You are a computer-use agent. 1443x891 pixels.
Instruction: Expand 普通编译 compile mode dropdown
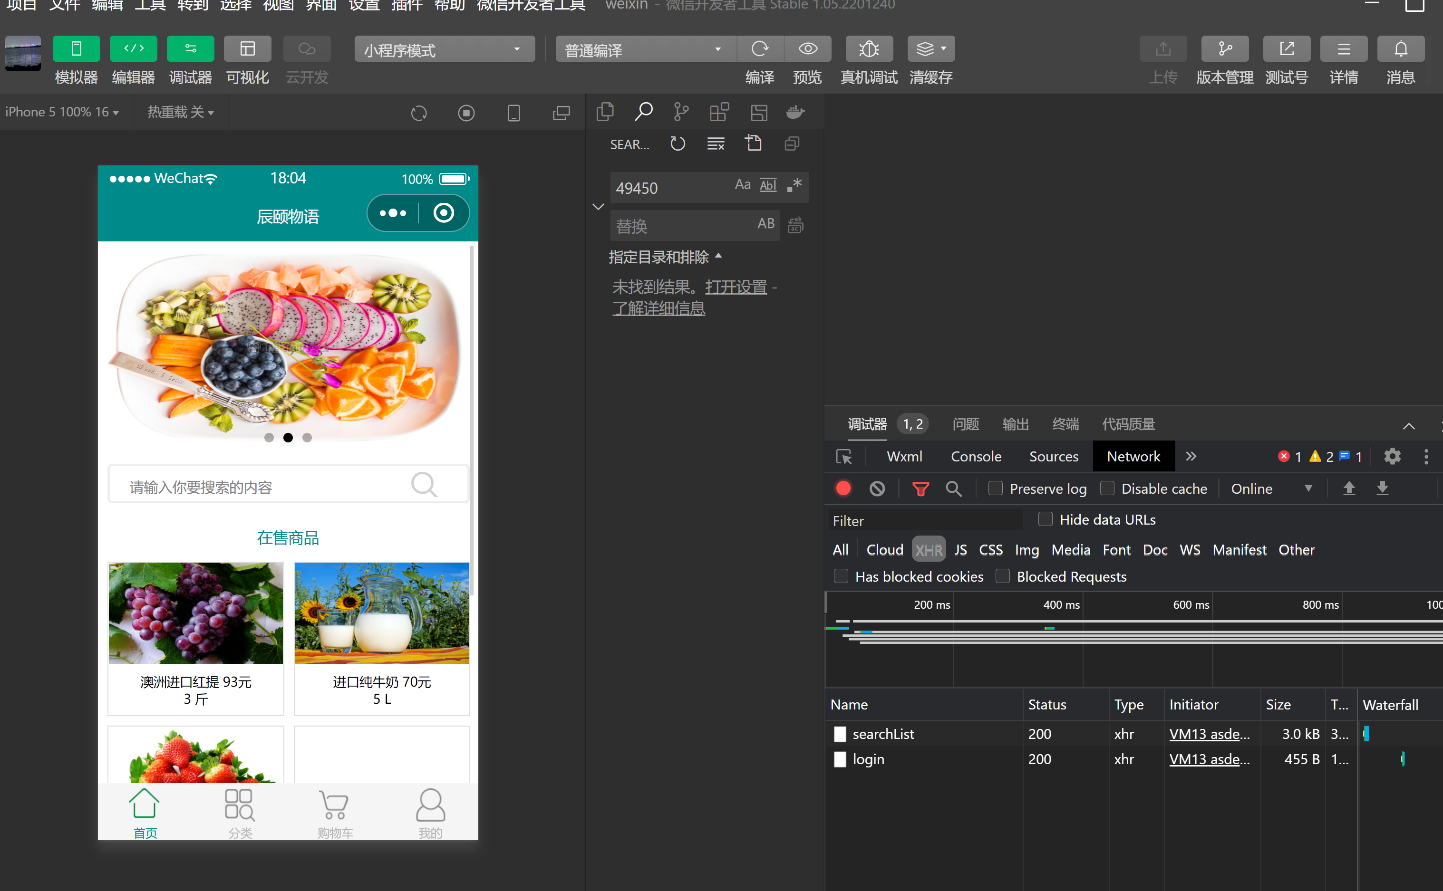point(646,49)
